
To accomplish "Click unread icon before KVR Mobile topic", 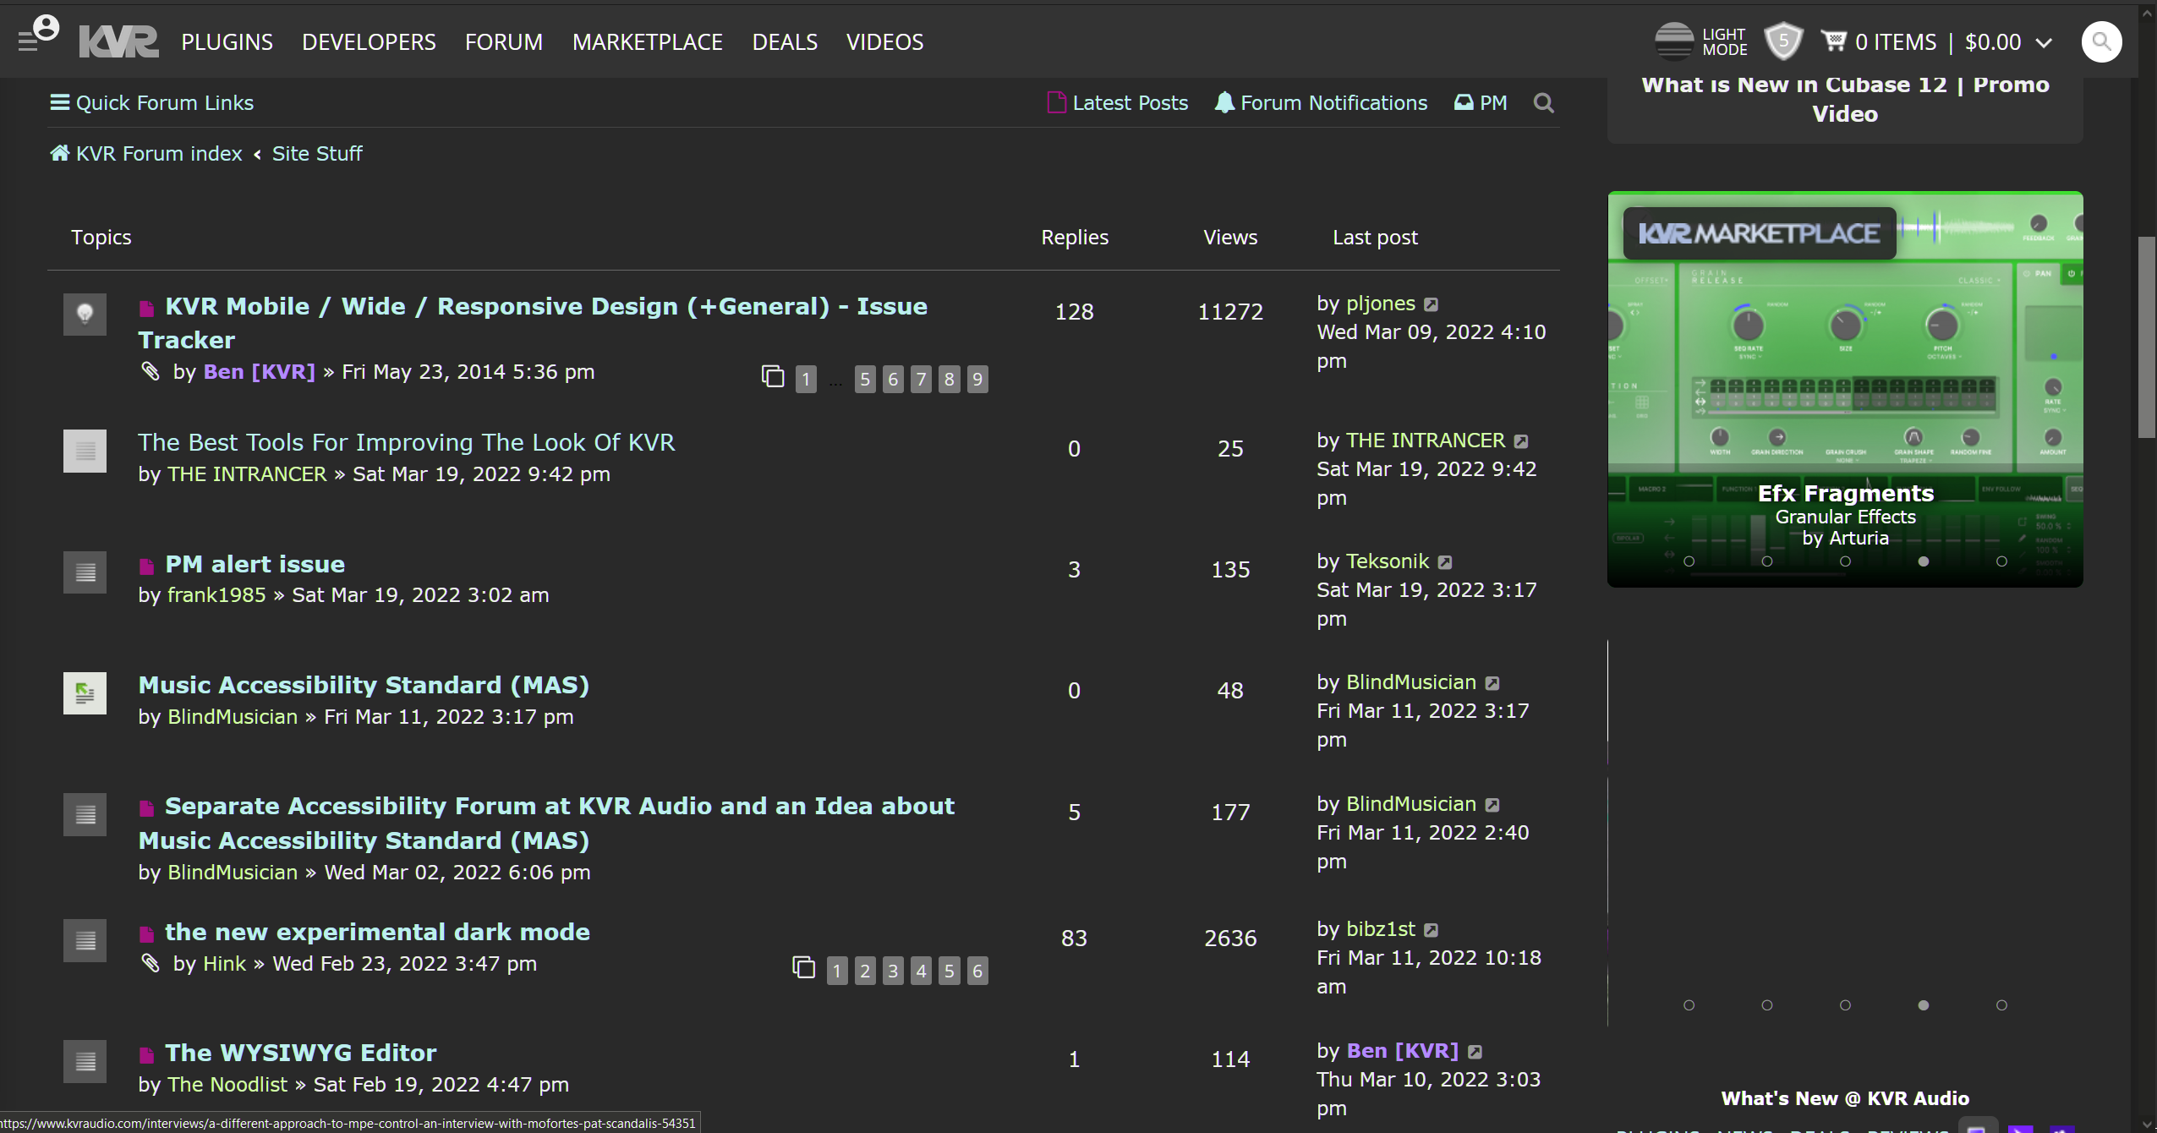I will pyautogui.click(x=146, y=308).
